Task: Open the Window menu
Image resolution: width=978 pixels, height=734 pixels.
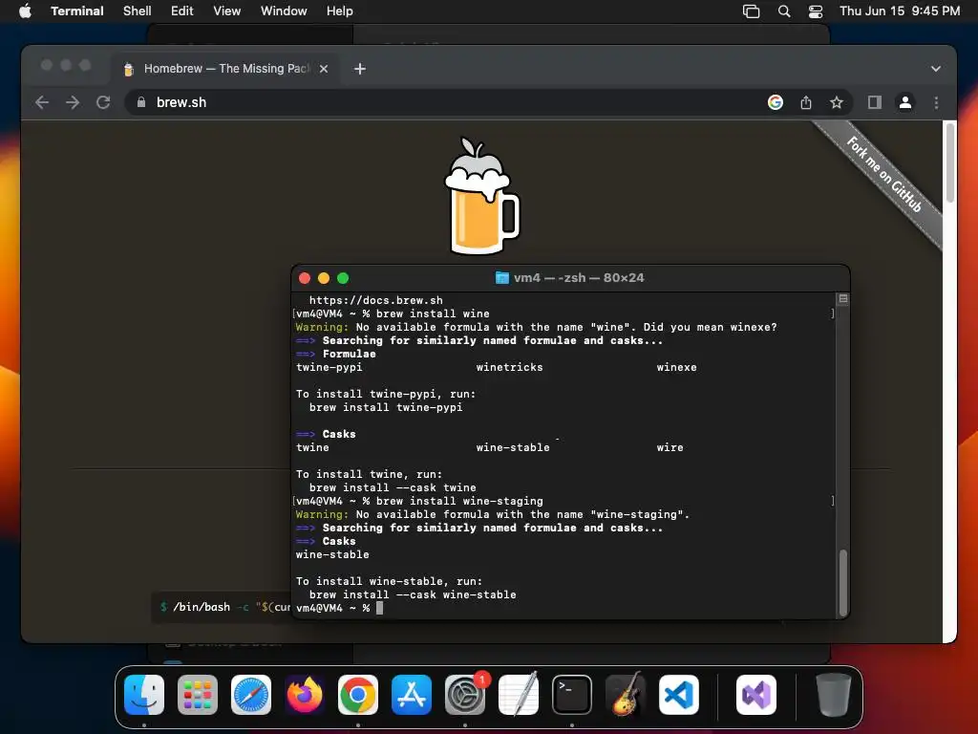Action: [x=284, y=11]
